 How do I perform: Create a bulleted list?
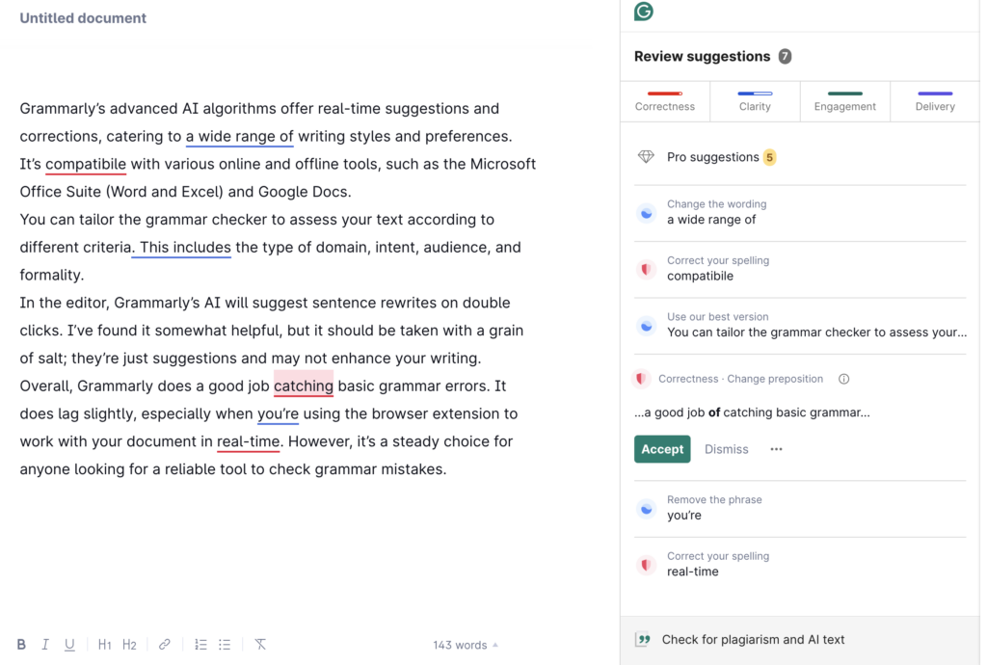(x=225, y=645)
